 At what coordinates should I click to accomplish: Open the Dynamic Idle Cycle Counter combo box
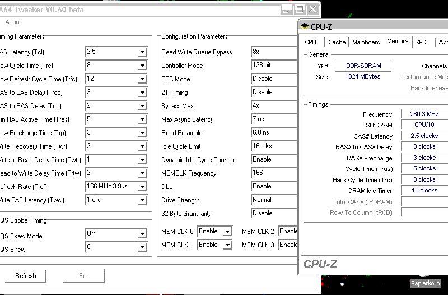click(x=274, y=159)
